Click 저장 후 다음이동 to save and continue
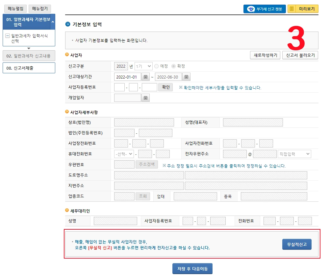This screenshot has width=329, height=275. tap(192, 268)
